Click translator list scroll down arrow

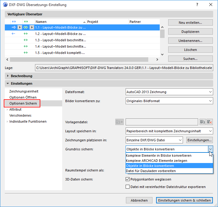[x=162, y=54]
